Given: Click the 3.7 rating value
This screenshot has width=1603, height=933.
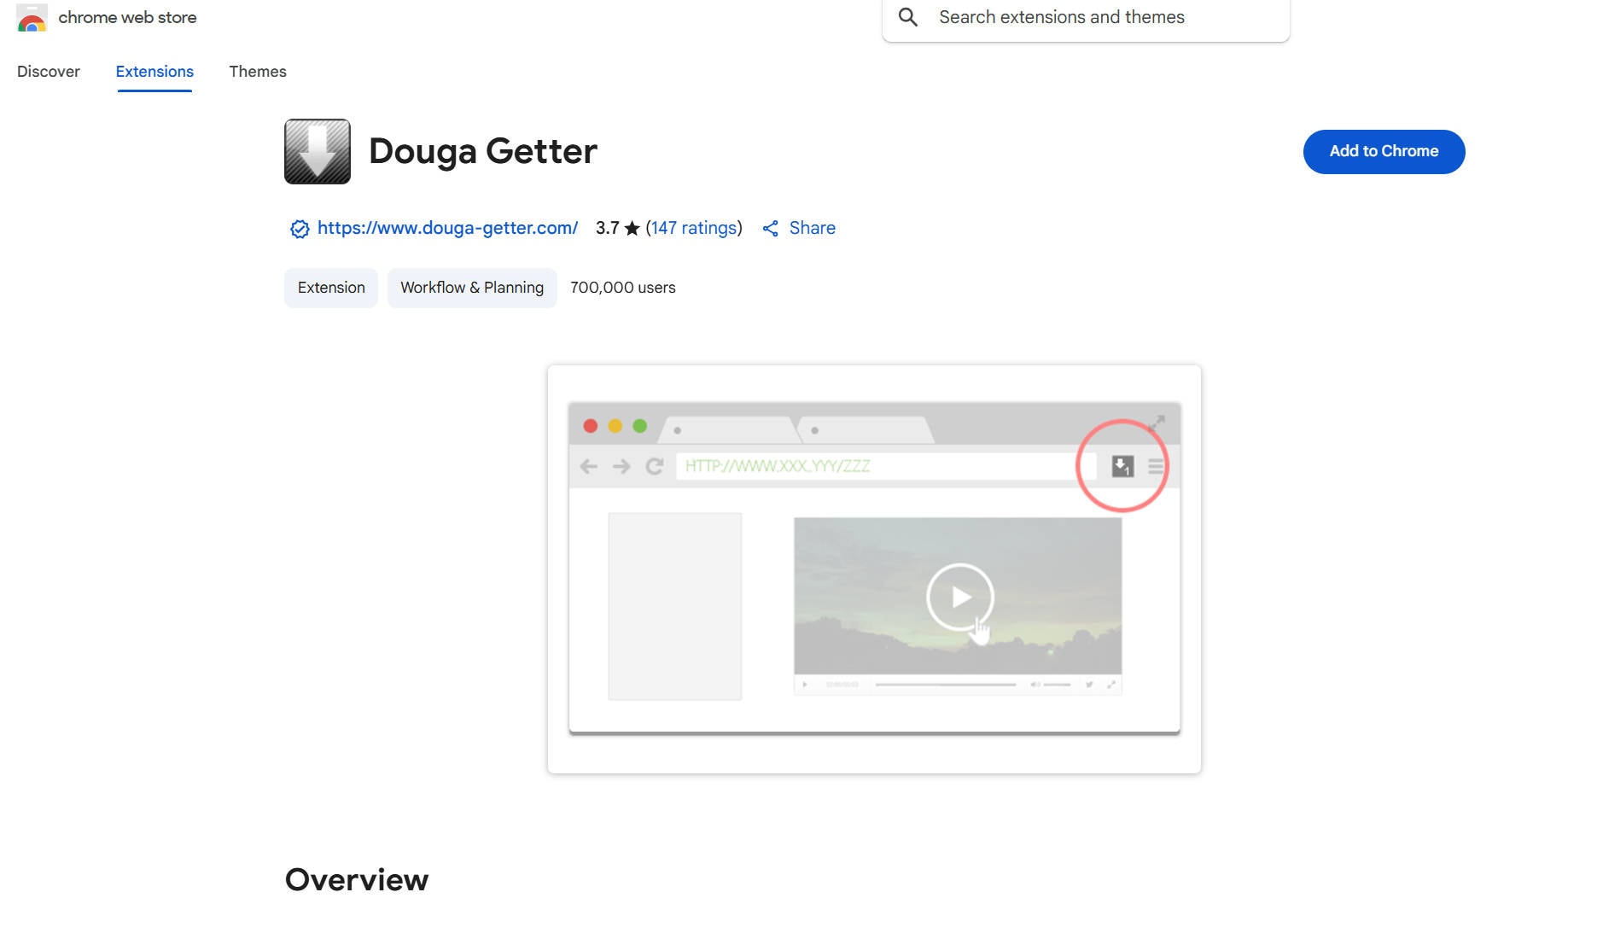Looking at the screenshot, I should 608,228.
